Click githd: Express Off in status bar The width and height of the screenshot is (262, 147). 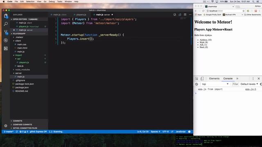(x=38, y=131)
